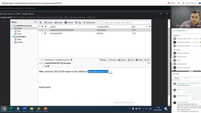This screenshot has height=113, width=201.
Task: Open the notepad-like app in taskbar
Action: pos(18,109)
